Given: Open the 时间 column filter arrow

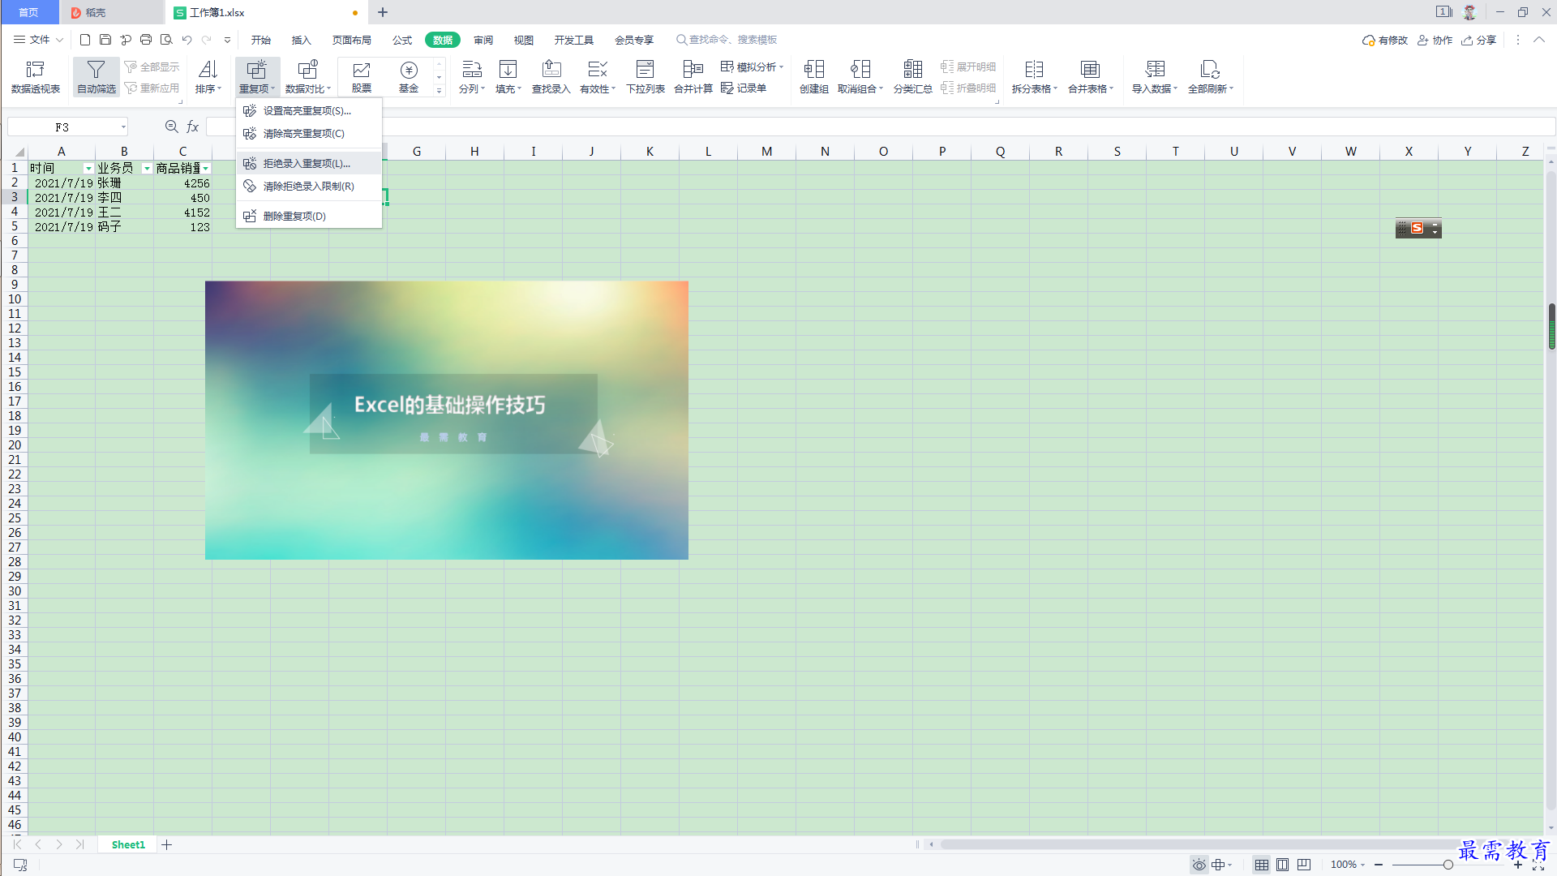Looking at the screenshot, I should [88, 169].
